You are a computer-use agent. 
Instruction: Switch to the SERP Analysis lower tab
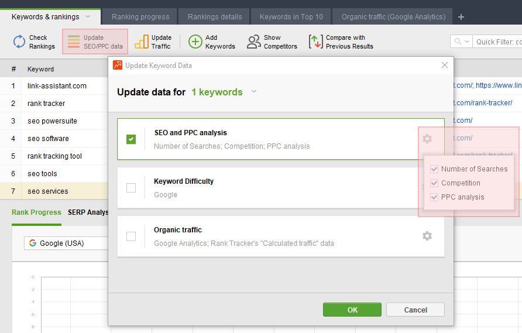[88, 212]
